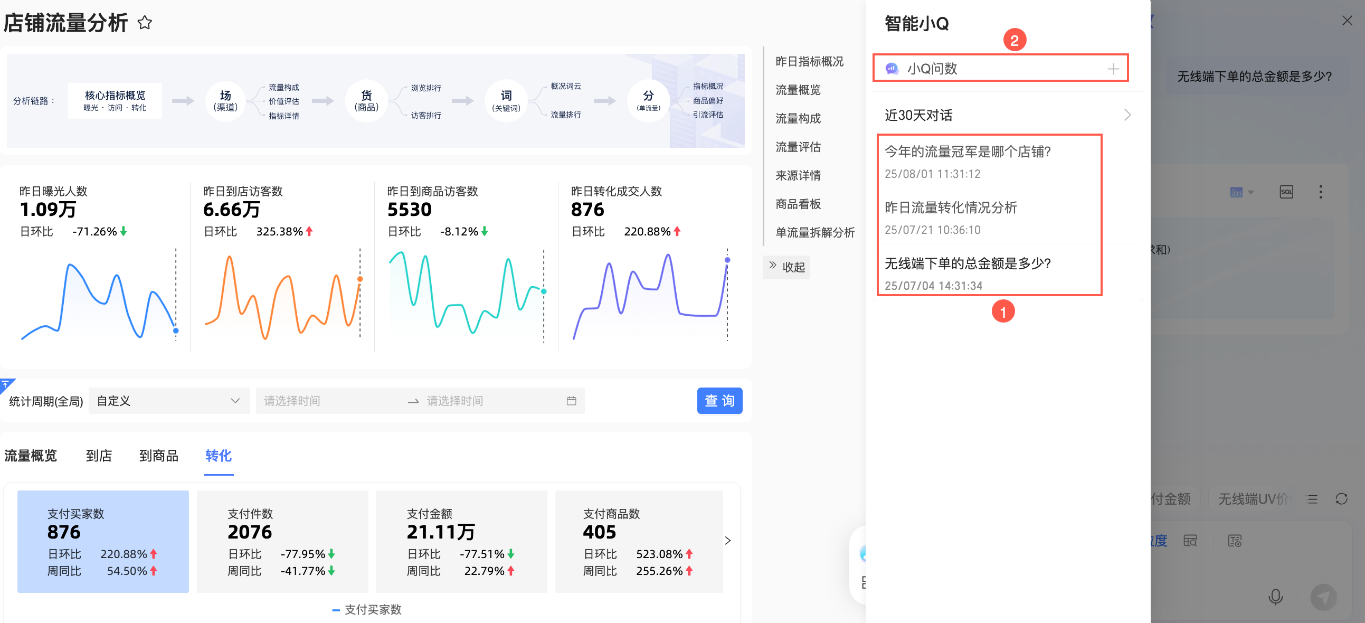Click the microphone voice input icon

pyautogui.click(x=1275, y=597)
